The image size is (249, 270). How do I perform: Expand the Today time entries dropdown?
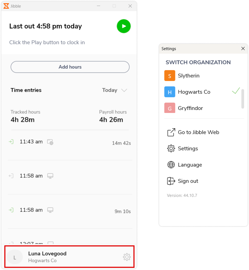pyautogui.click(x=114, y=90)
